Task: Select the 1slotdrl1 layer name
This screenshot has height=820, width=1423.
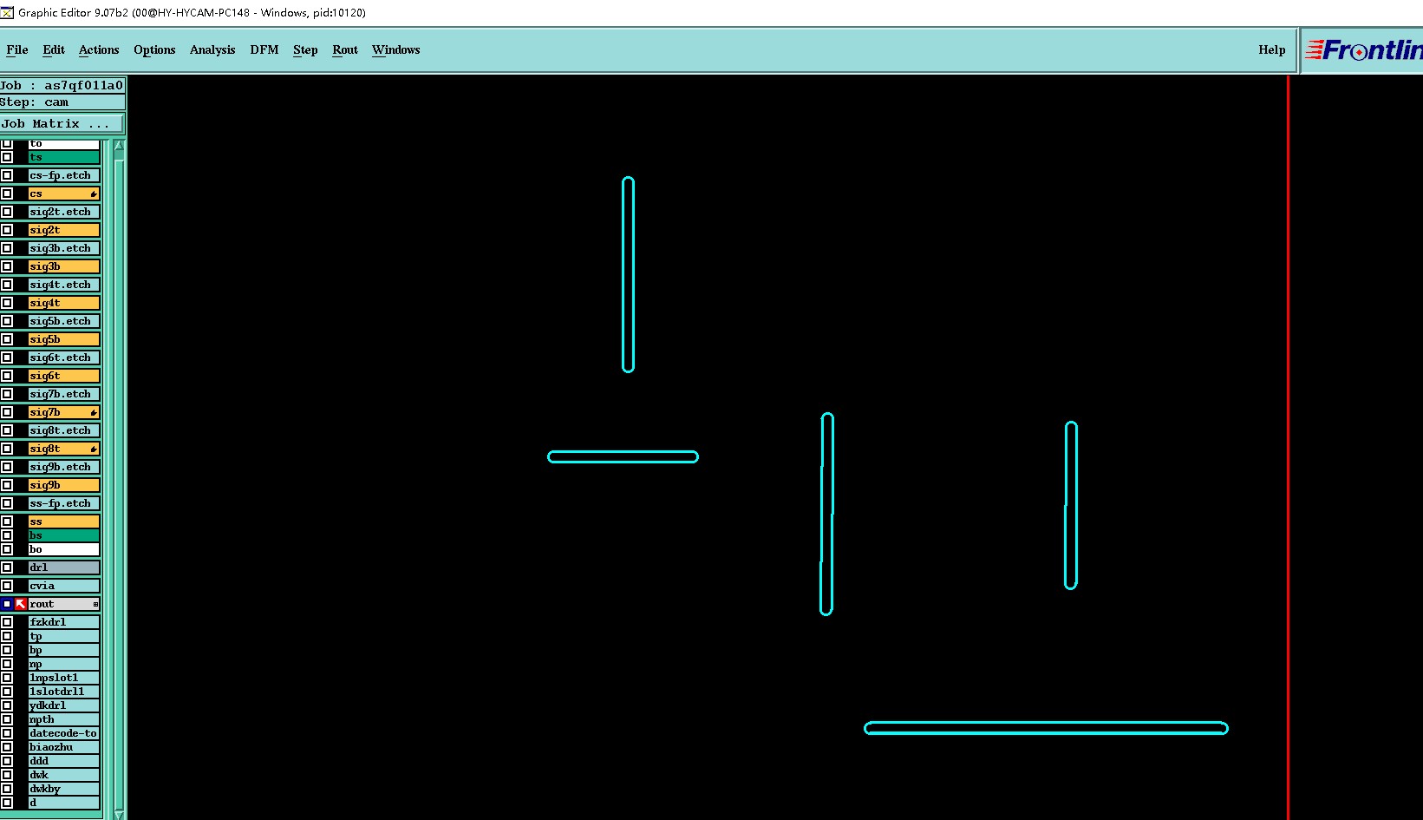Action: coord(63,692)
